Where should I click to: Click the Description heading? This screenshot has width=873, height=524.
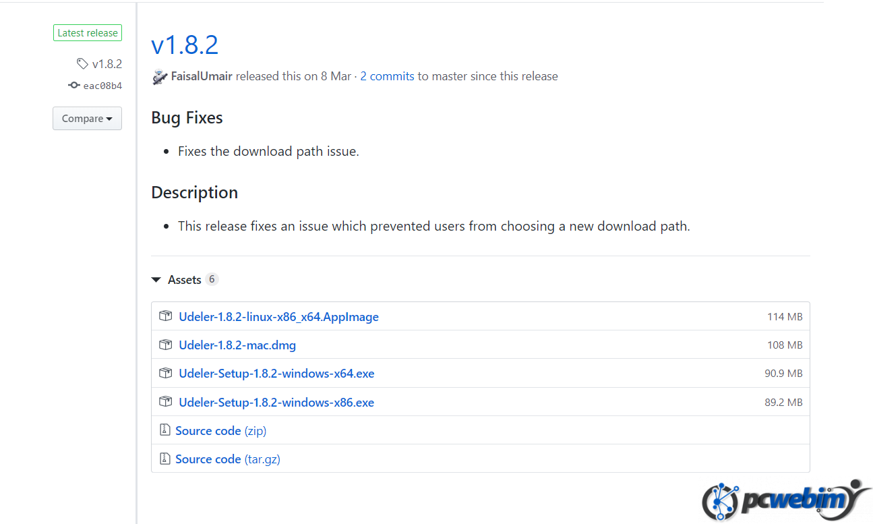click(x=194, y=192)
